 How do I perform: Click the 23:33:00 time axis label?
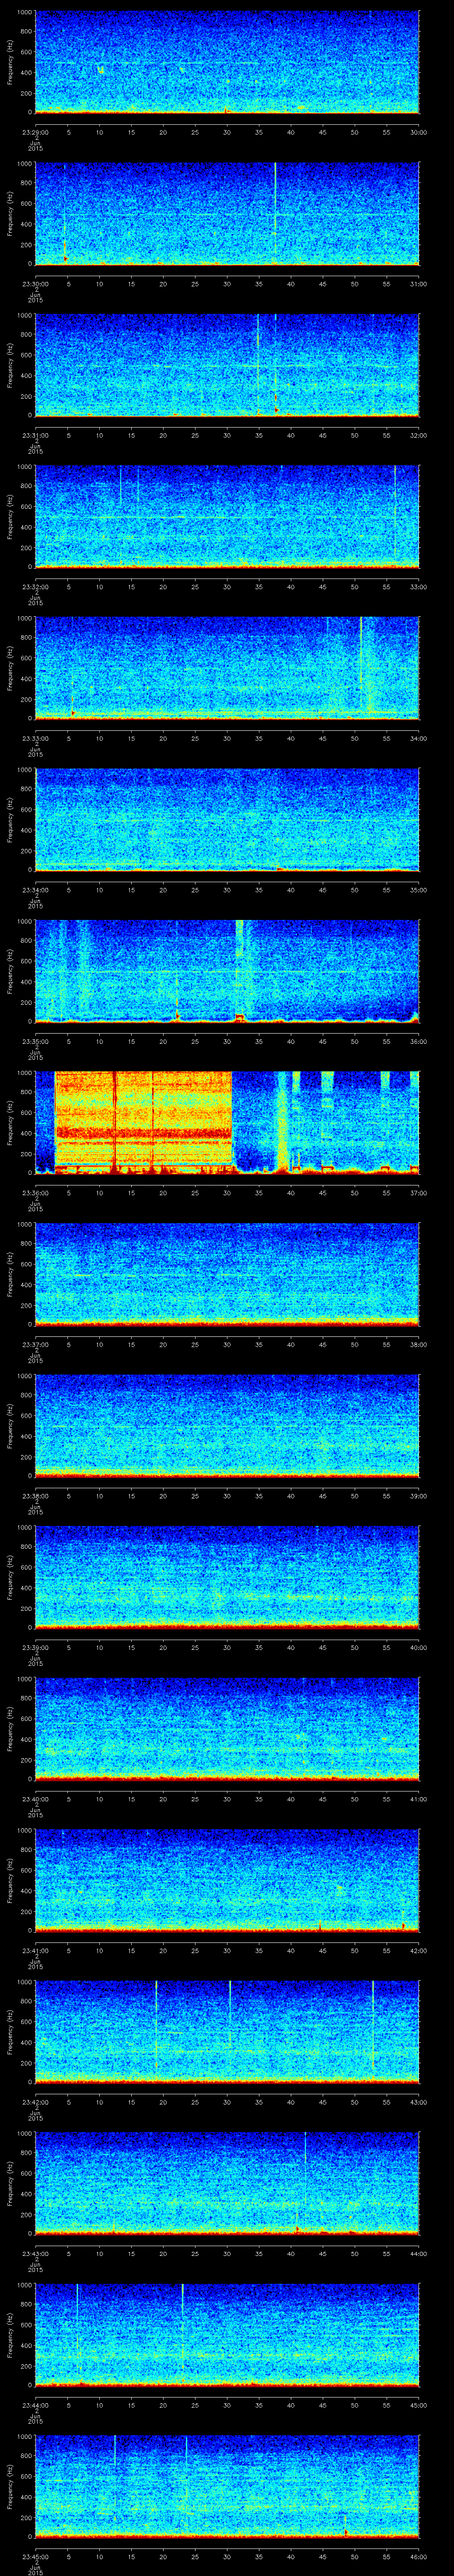35,738
